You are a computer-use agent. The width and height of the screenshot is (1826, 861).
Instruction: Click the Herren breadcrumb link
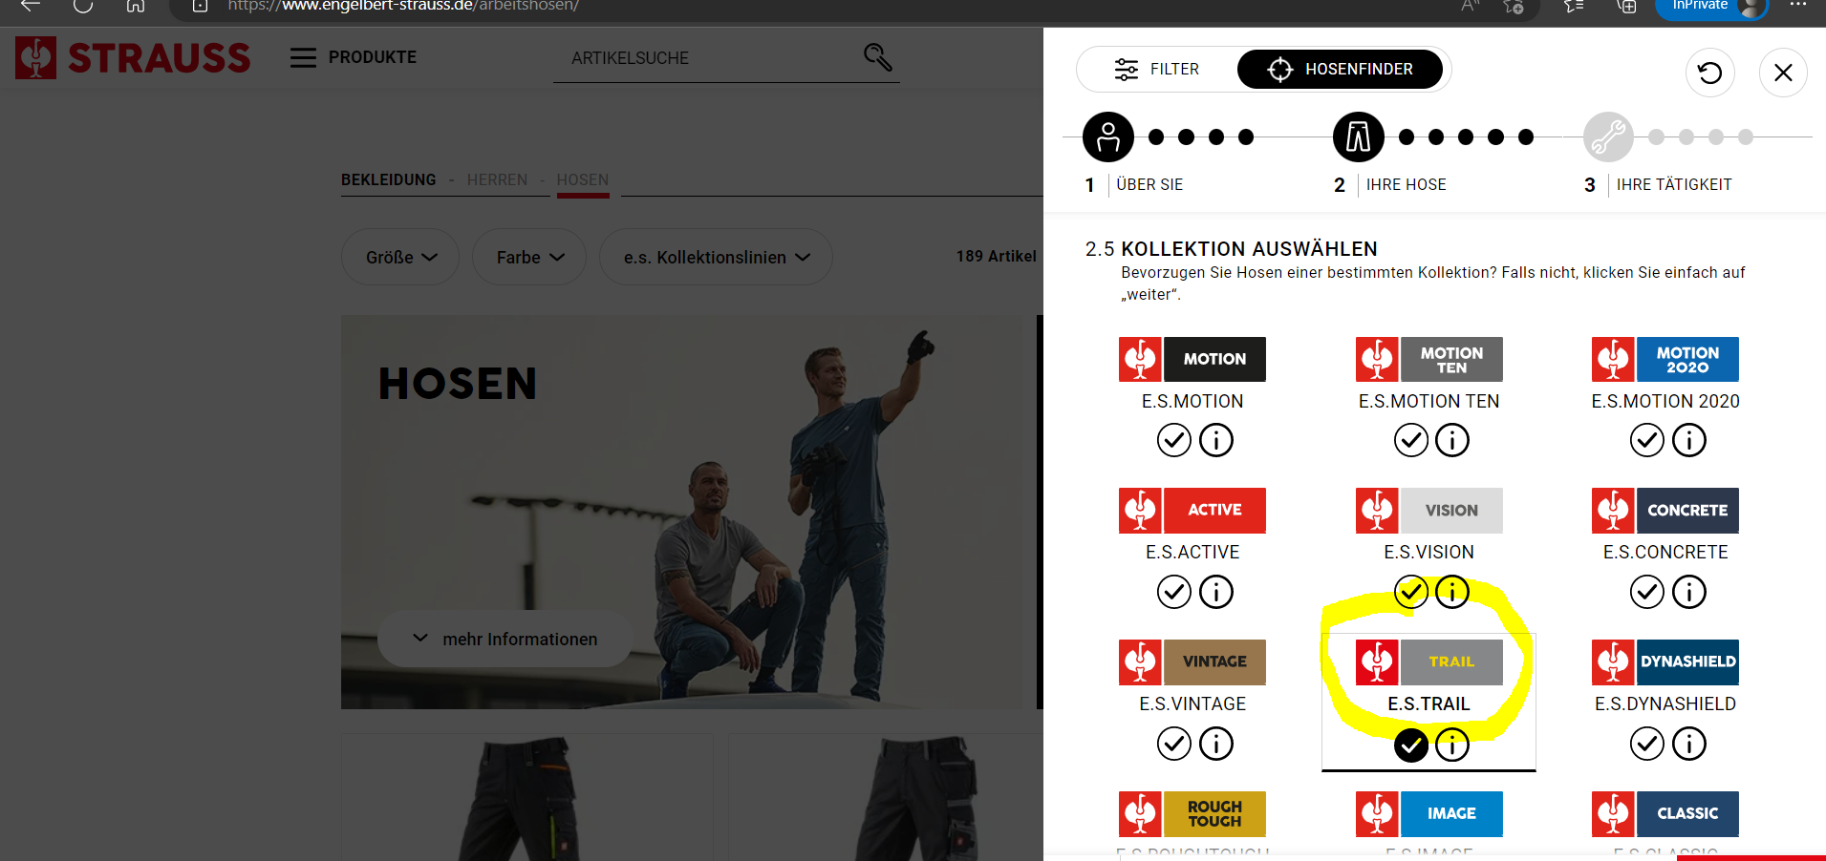[497, 179]
